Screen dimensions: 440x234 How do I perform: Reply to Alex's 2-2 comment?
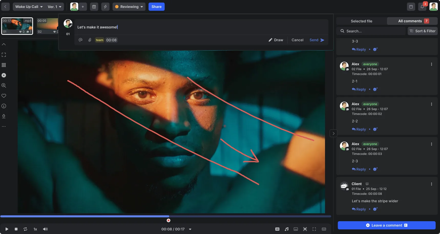(x=359, y=129)
